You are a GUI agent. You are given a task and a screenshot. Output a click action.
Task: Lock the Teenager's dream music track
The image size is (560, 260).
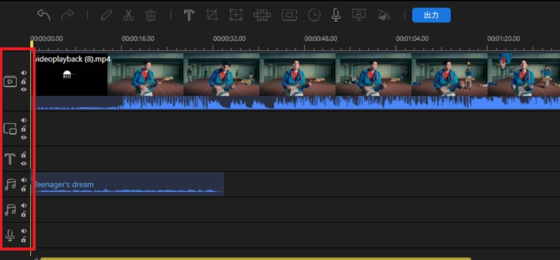click(24, 189)
